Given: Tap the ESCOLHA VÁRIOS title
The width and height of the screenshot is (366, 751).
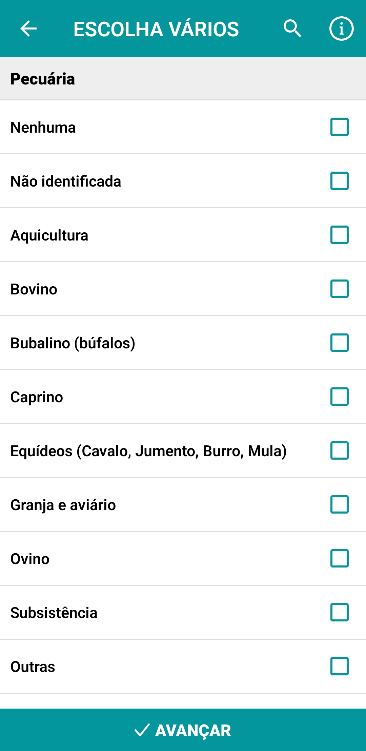Looking at the screenshot, I should click(156, 29).
